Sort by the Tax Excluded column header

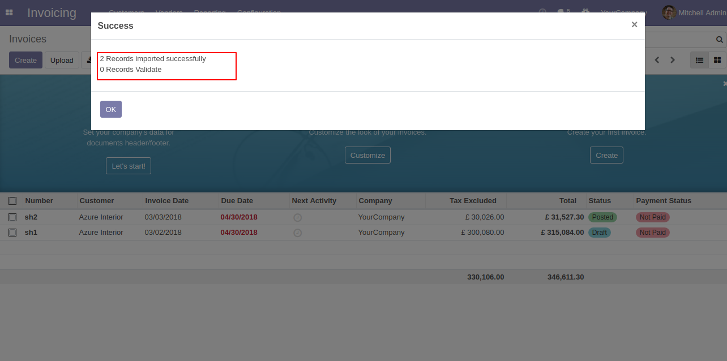coord(473,200)
